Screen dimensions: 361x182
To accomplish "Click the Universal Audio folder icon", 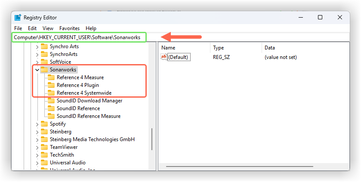I will 44,163.
